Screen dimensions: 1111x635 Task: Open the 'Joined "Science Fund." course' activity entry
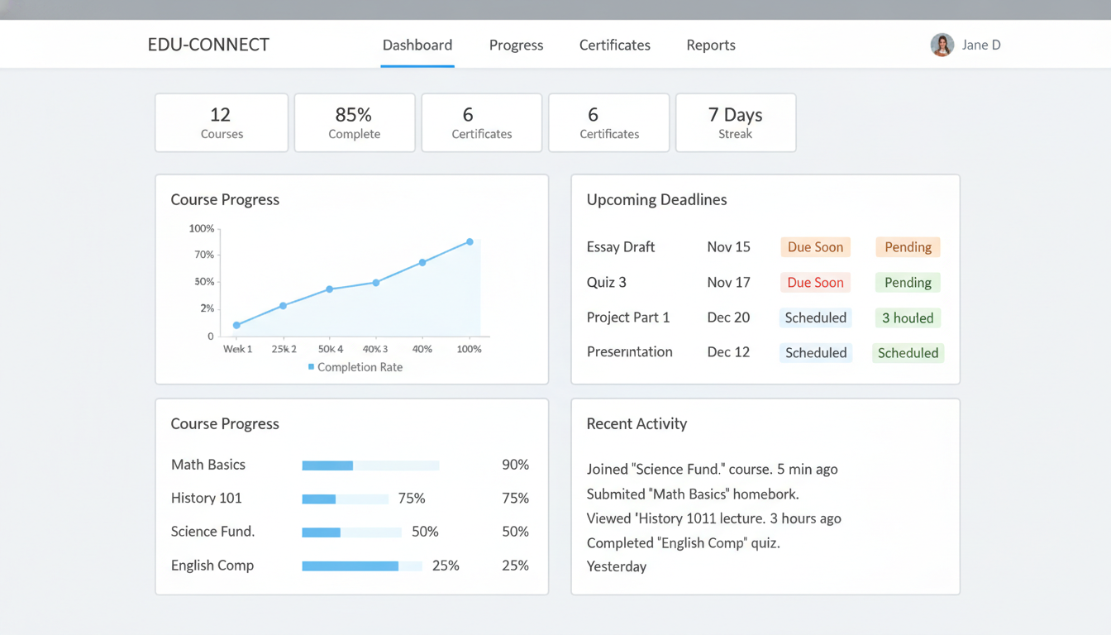(x=712, y=469)
